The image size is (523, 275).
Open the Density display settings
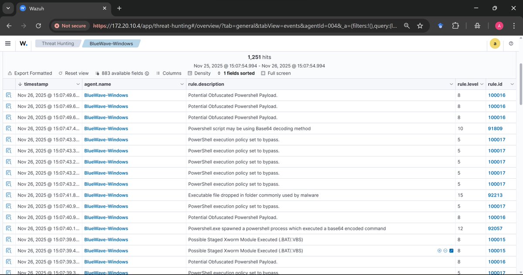[199, 73]
